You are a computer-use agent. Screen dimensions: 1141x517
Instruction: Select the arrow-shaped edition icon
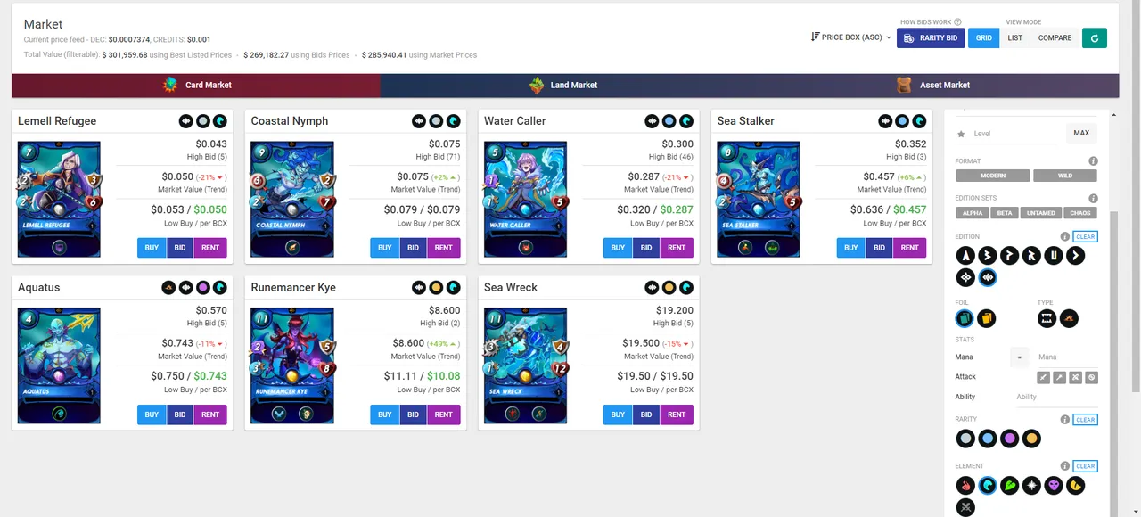[1076, 256]
